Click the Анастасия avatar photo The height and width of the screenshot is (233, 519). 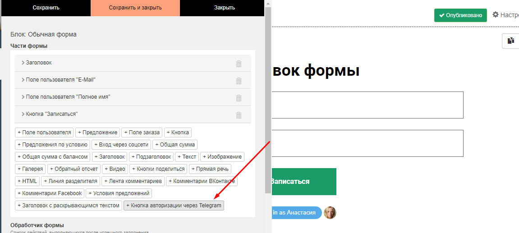coord(330,212)
